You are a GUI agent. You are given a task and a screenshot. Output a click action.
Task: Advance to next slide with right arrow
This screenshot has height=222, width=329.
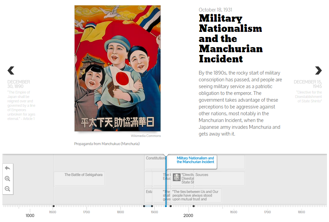(x=318, y=70)
